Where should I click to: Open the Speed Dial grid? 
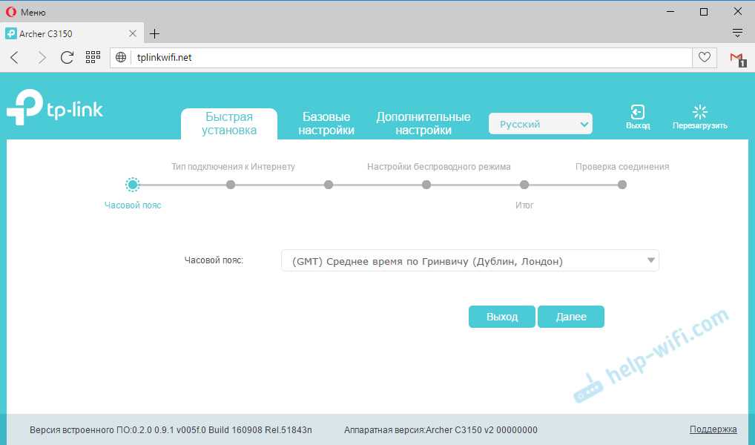point(93,57)
